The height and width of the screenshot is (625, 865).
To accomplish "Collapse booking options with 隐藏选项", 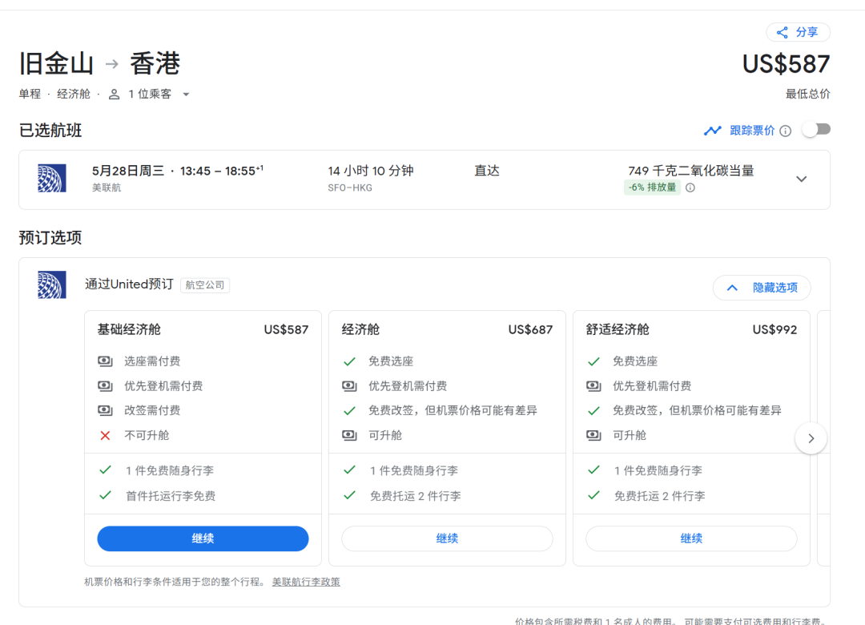I will pos(762,288).
